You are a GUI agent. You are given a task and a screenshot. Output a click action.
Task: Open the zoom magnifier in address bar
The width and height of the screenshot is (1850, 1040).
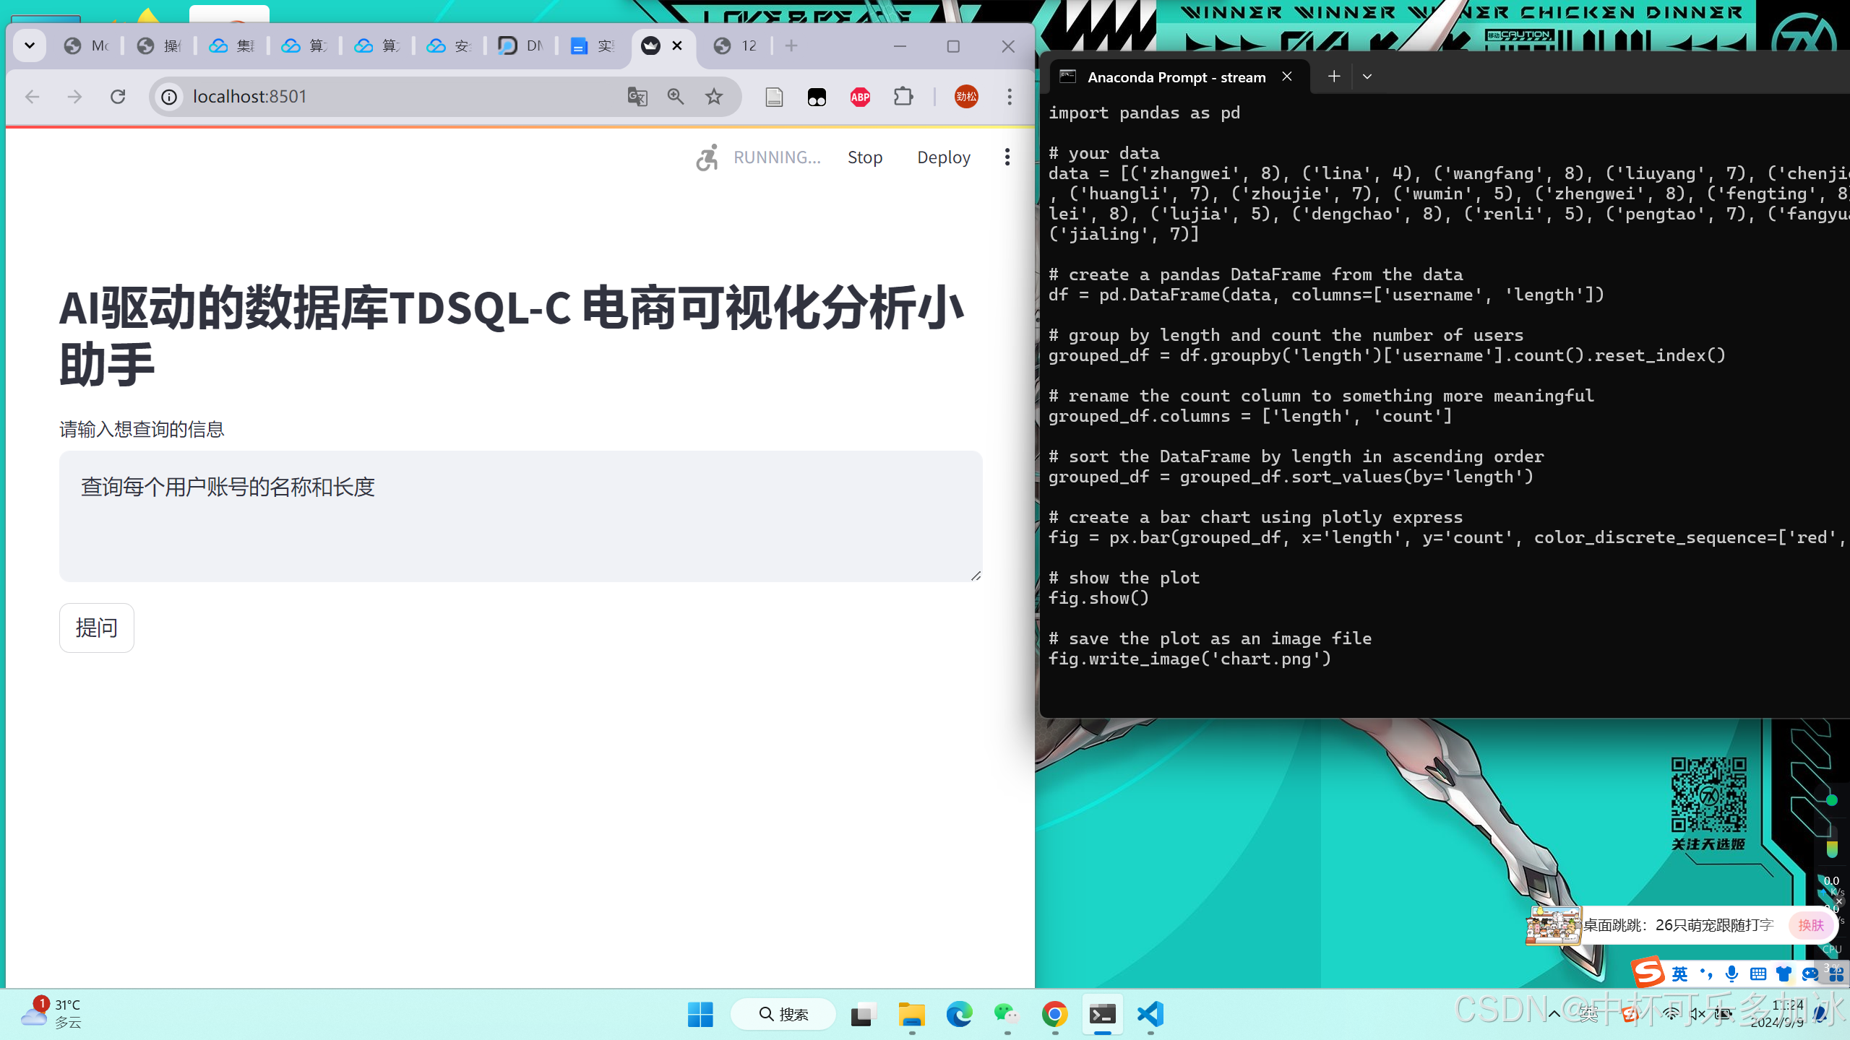[676, 97]
